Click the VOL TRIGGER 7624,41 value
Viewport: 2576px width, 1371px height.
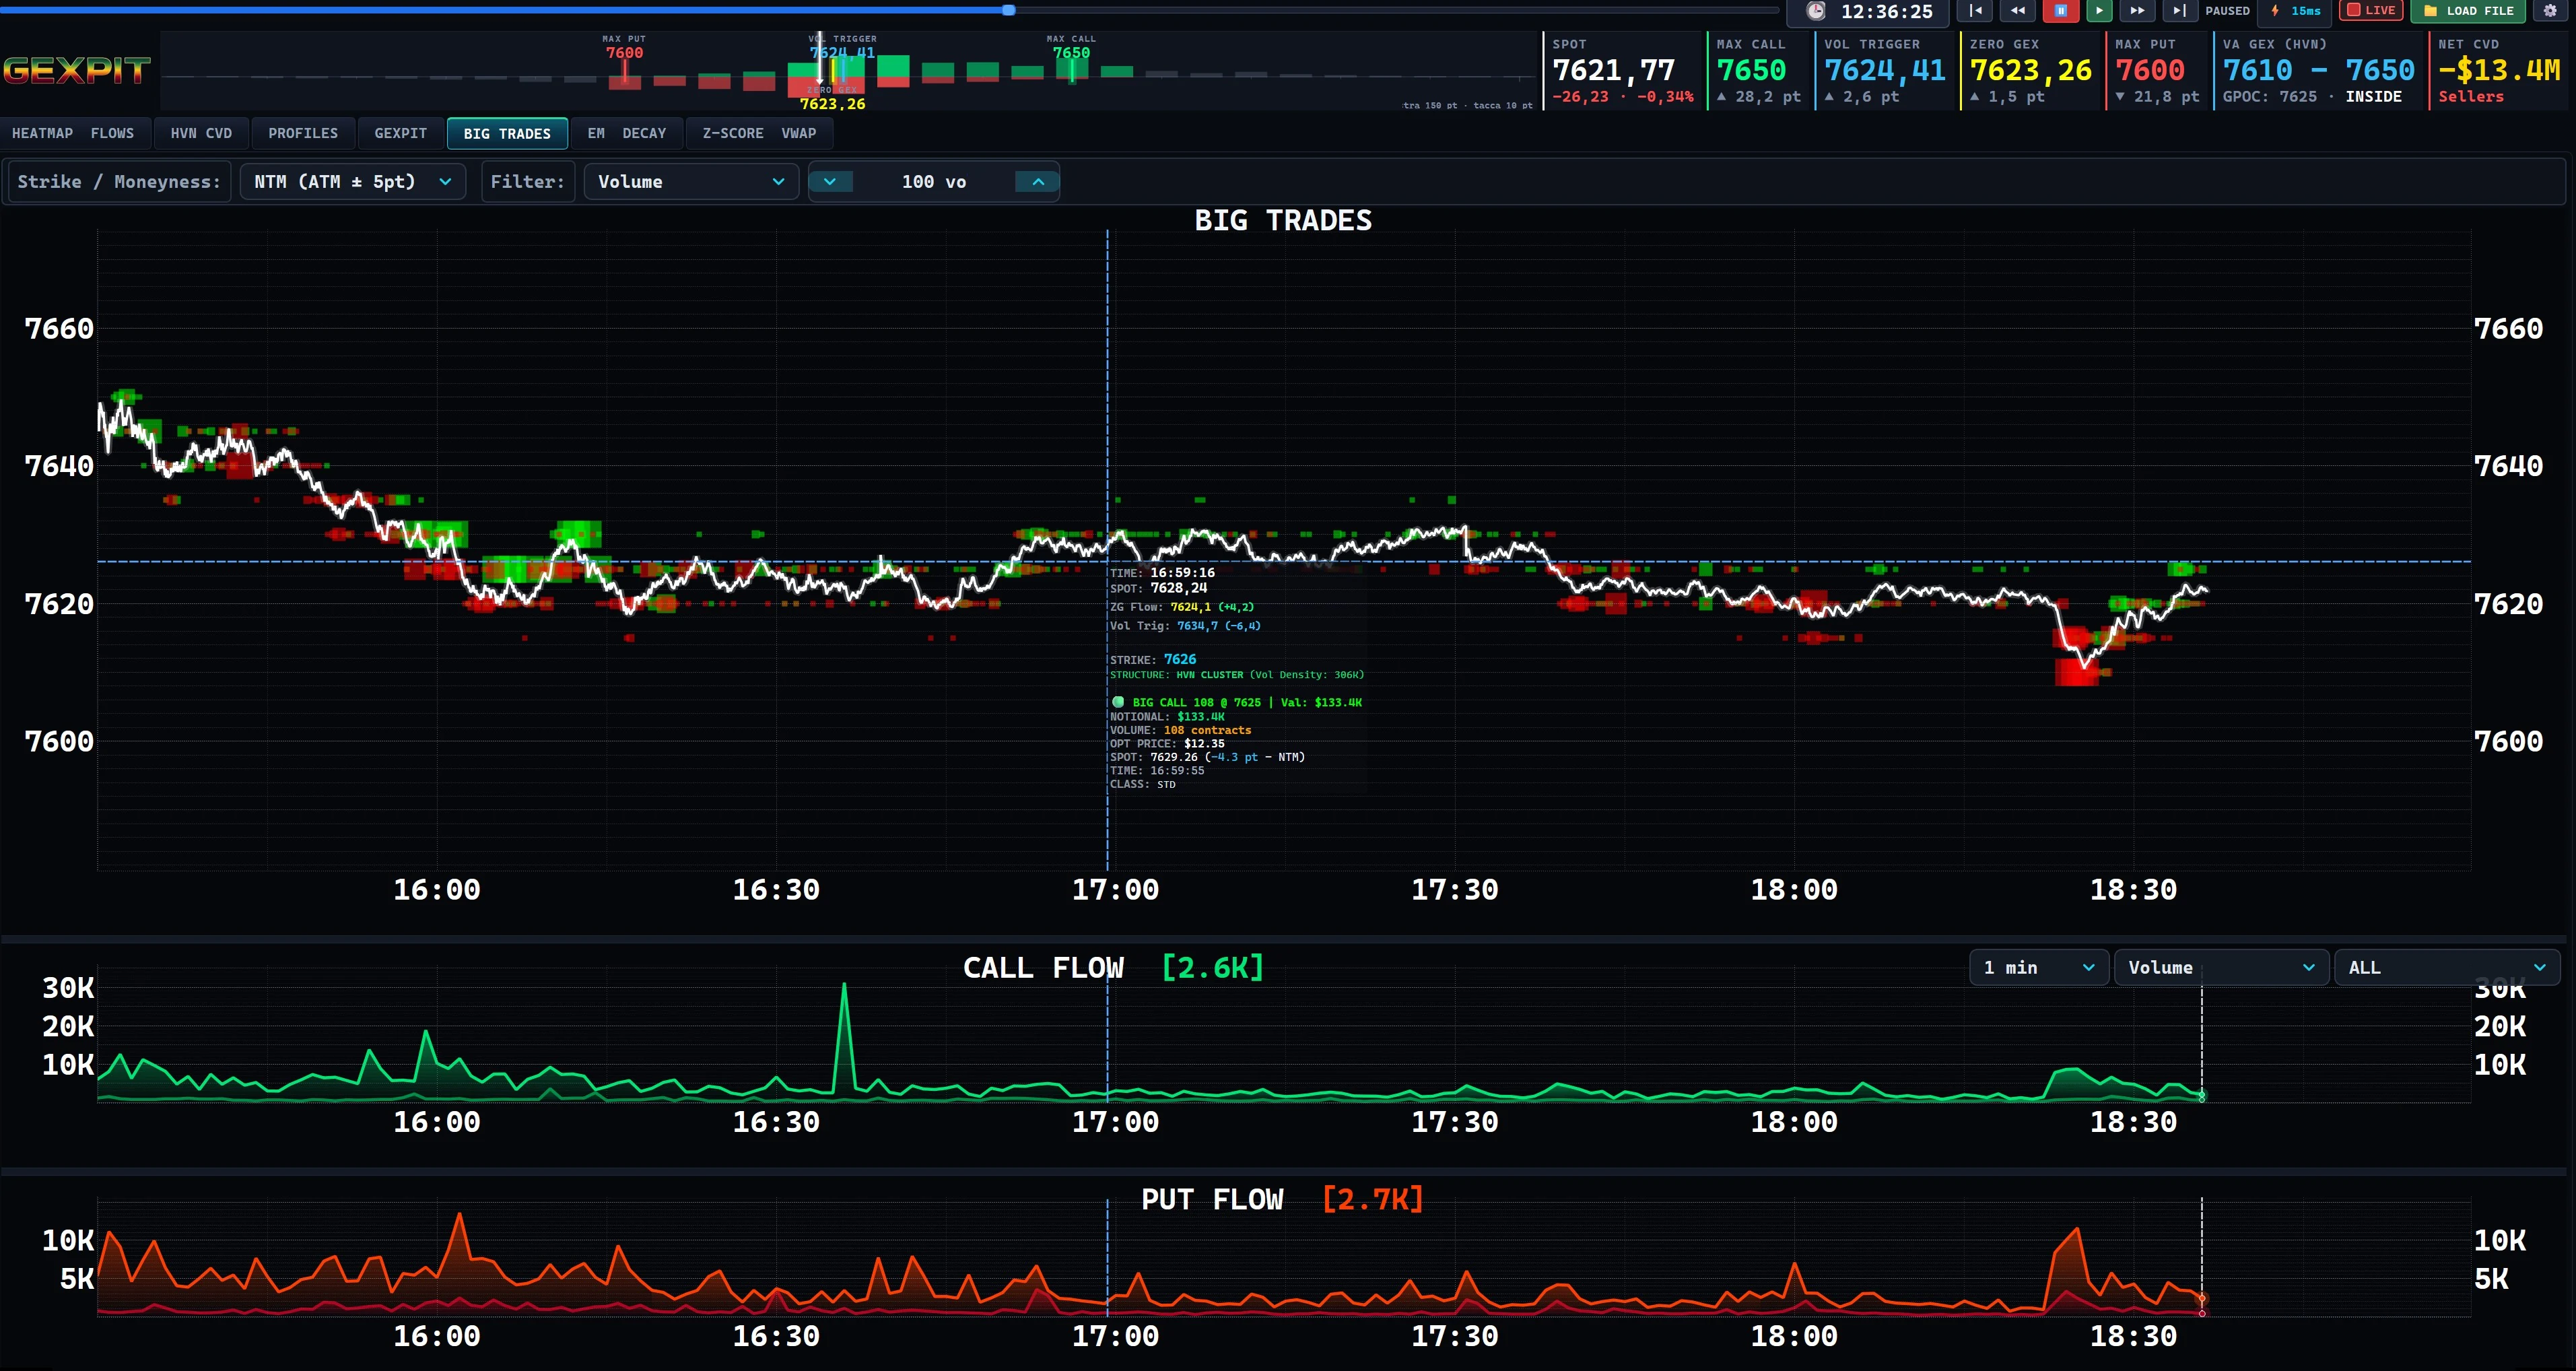coord(1884,70)
